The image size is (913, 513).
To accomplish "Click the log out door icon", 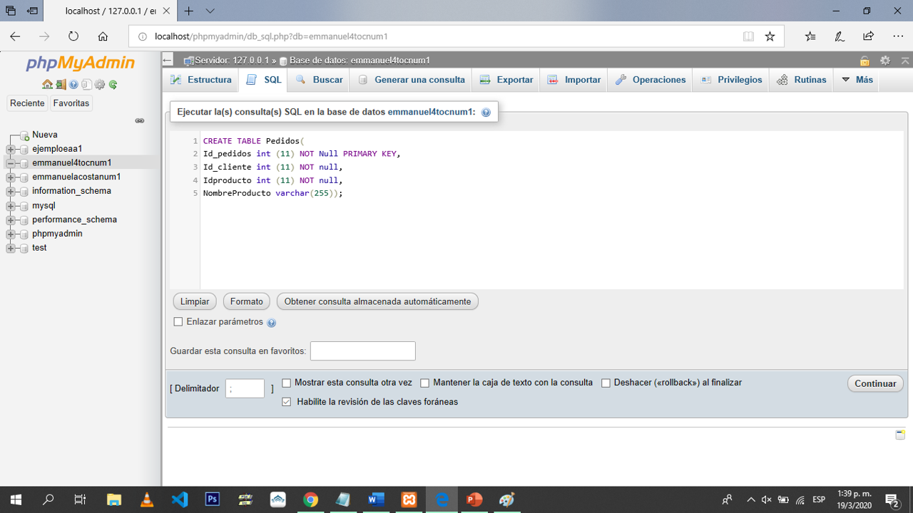I will (61, 83).
